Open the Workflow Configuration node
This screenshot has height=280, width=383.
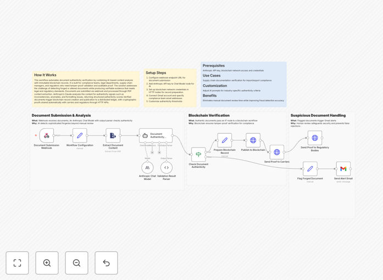pos(80,135)
